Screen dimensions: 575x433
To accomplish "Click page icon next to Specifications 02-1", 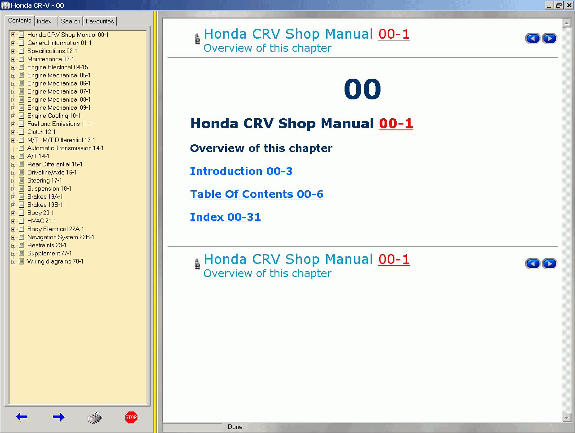I will click(21, 51).
